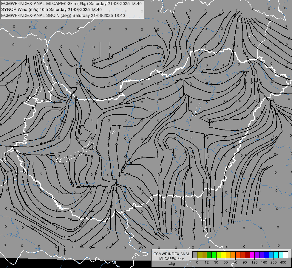This screenshot has width=292, height=268.
Task: Select the pure yellow legend swatch
Action: (x=224, y=255)
